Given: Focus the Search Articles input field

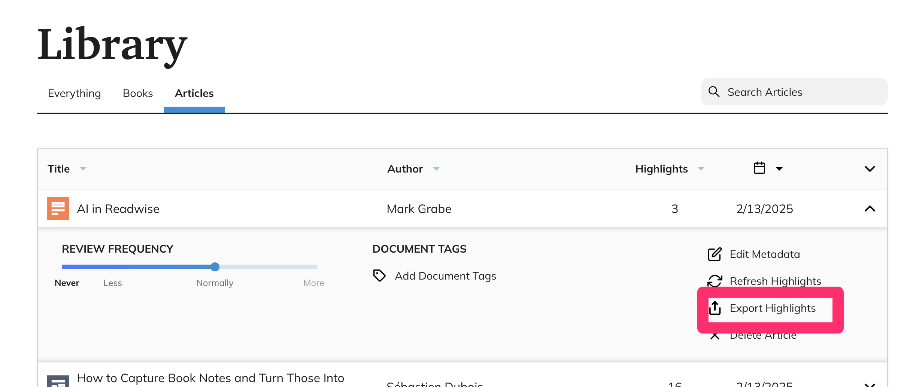Looking at the screenshot, I should click(x=794, y=92).
